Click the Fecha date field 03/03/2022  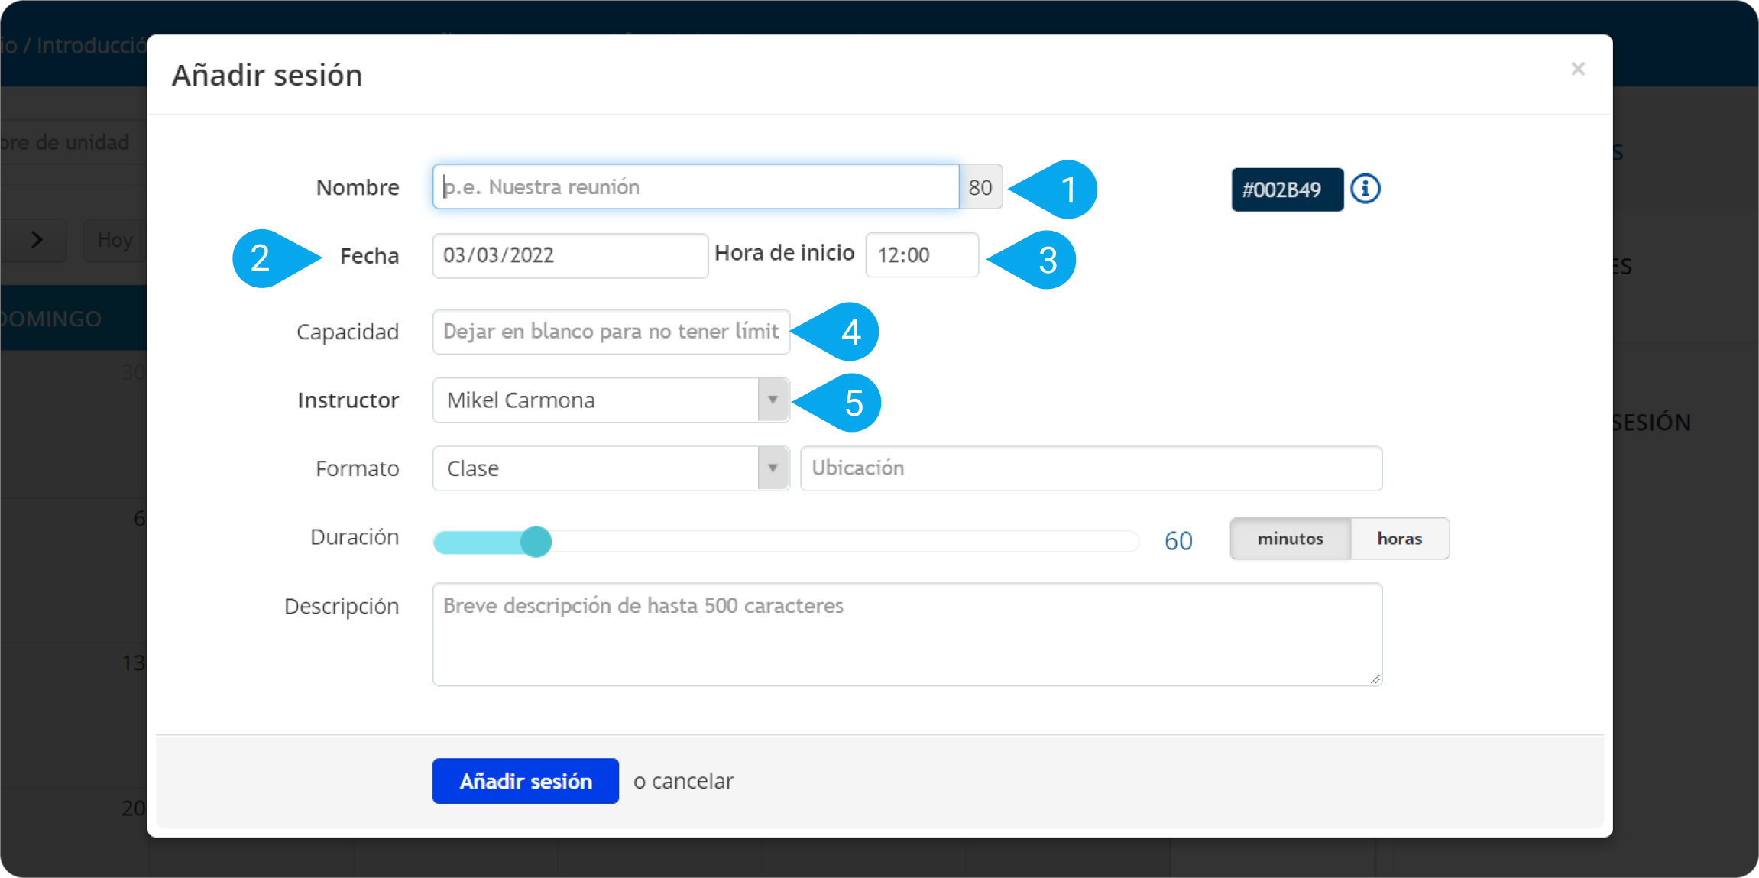click(x=570, y=255)
